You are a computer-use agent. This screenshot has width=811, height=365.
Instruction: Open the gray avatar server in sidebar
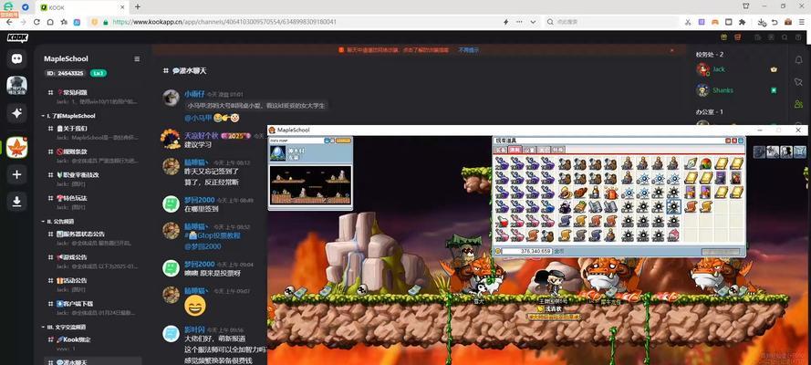[16, 86]
